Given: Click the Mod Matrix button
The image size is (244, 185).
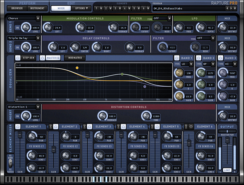Looking at the screenshot, I should 74,58.
